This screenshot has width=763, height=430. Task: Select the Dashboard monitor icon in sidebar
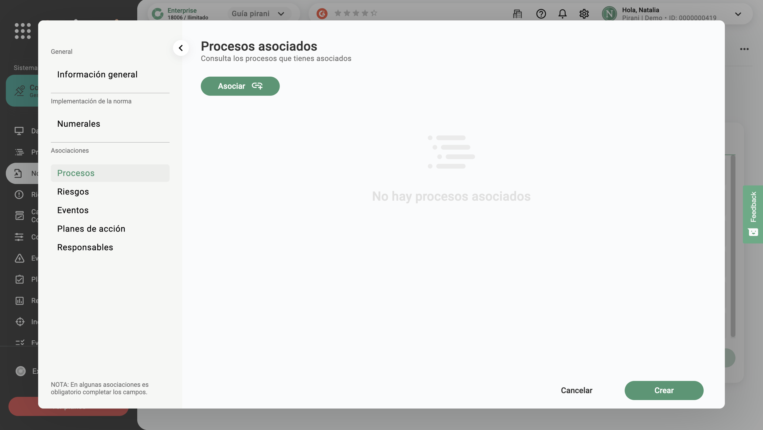pyautogui.click(x=20, y=131)
